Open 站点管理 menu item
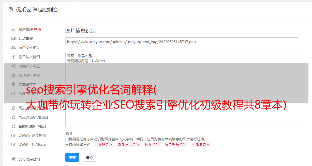The height and width of the screenshot is (166, 312). coord(26,39)
